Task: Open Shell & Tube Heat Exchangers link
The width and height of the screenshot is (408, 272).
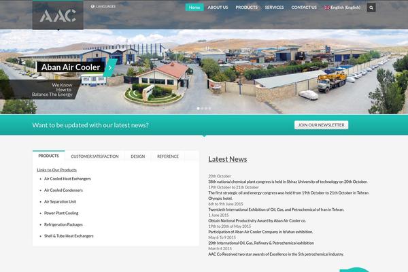Action: pyautogui.click(x=69, y=236)
